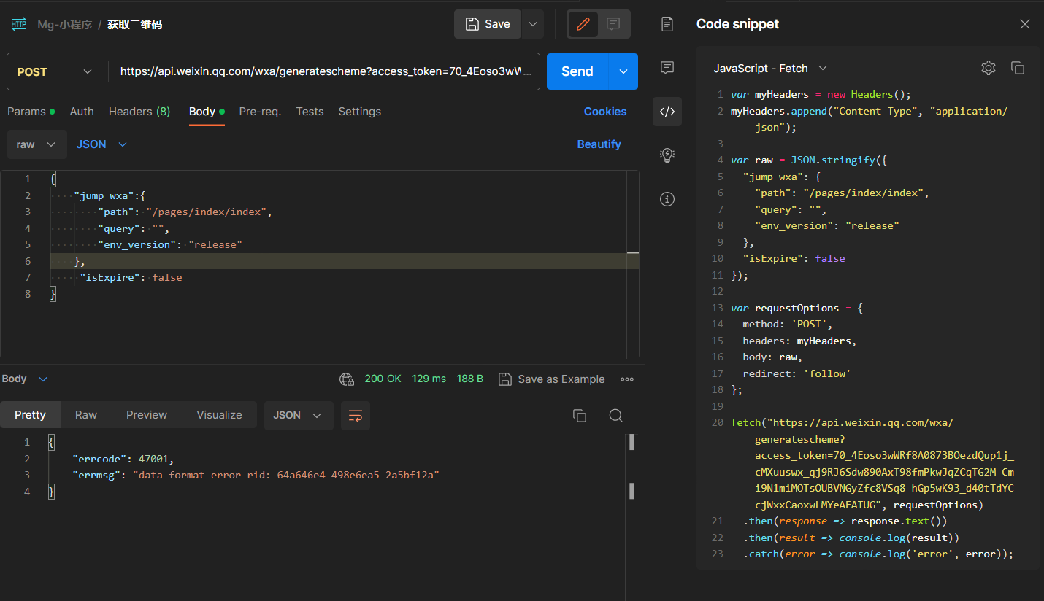The width and height of the screenshot is (1044, 601).
Task: Select the Pretty response view
Action: (30, 415)
